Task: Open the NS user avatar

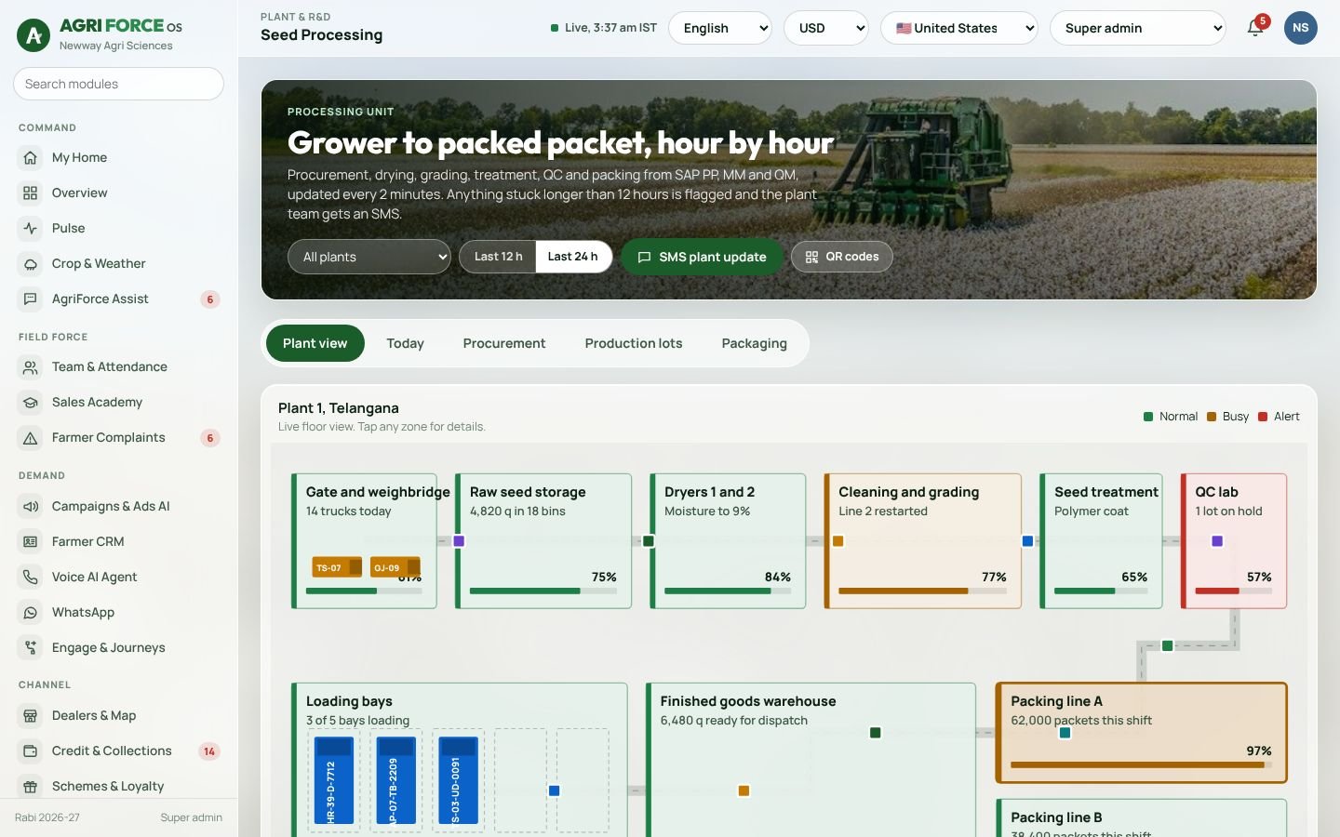Action: (x=1301, y=28)
